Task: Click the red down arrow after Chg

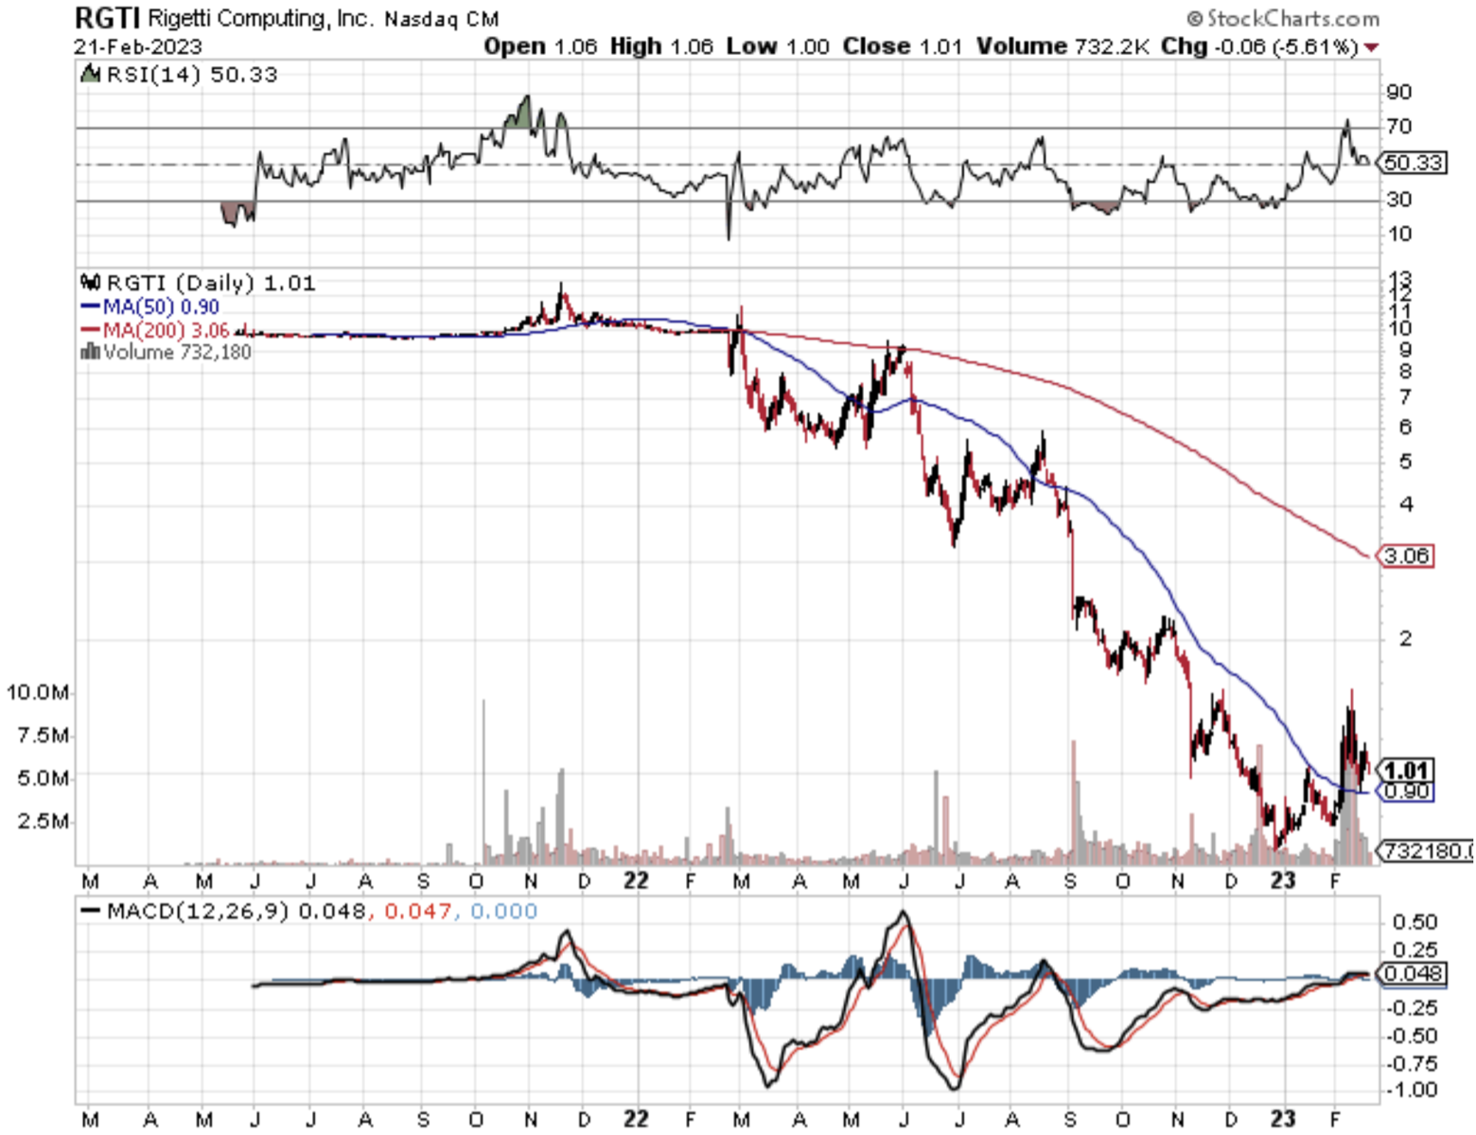Action: (1371, 46)
